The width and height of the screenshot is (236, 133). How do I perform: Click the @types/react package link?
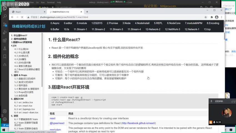57,123
